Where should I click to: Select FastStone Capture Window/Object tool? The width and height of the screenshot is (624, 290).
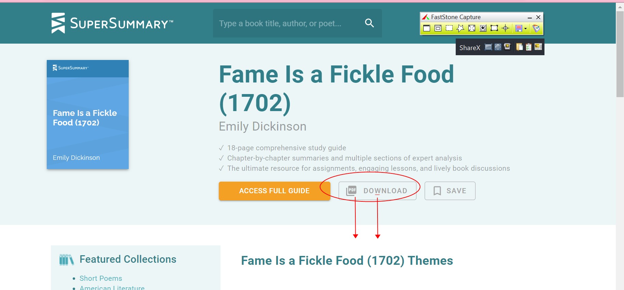pyautogui.click(x=438, y=28)
